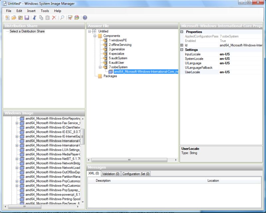Select the 4 specialize component node

116,54
